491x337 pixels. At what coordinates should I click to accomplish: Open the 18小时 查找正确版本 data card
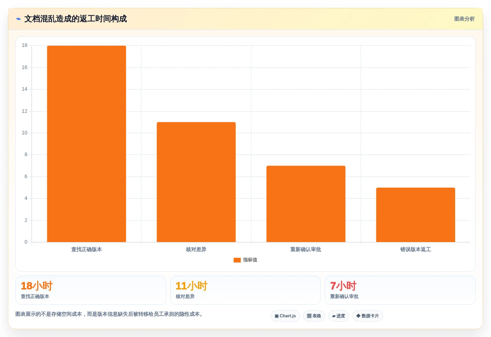tap(91, 290)
